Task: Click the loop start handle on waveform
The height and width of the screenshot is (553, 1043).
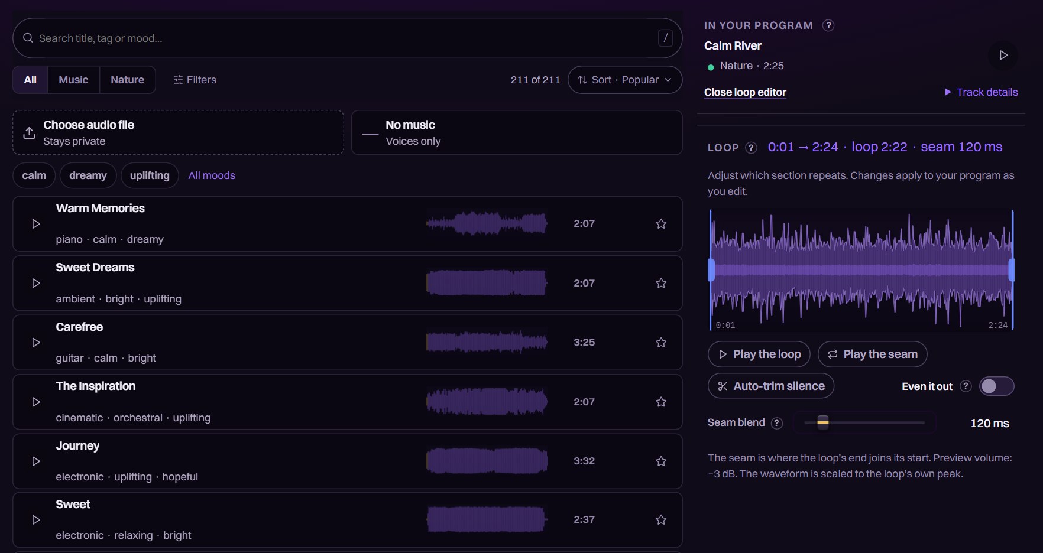Action: (x=711, y=270)
